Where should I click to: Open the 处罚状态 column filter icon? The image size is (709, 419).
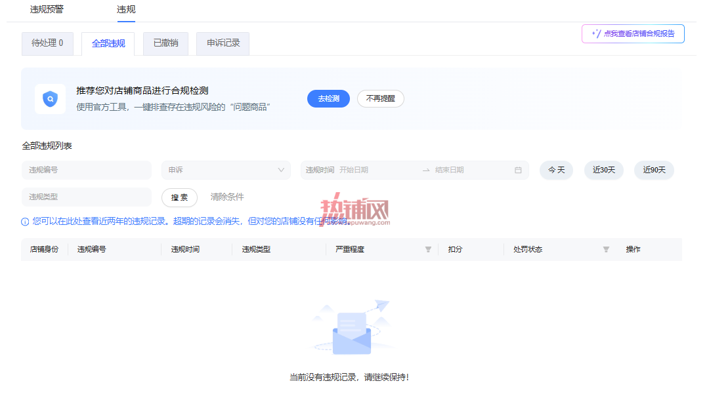(x=606, y=250)
